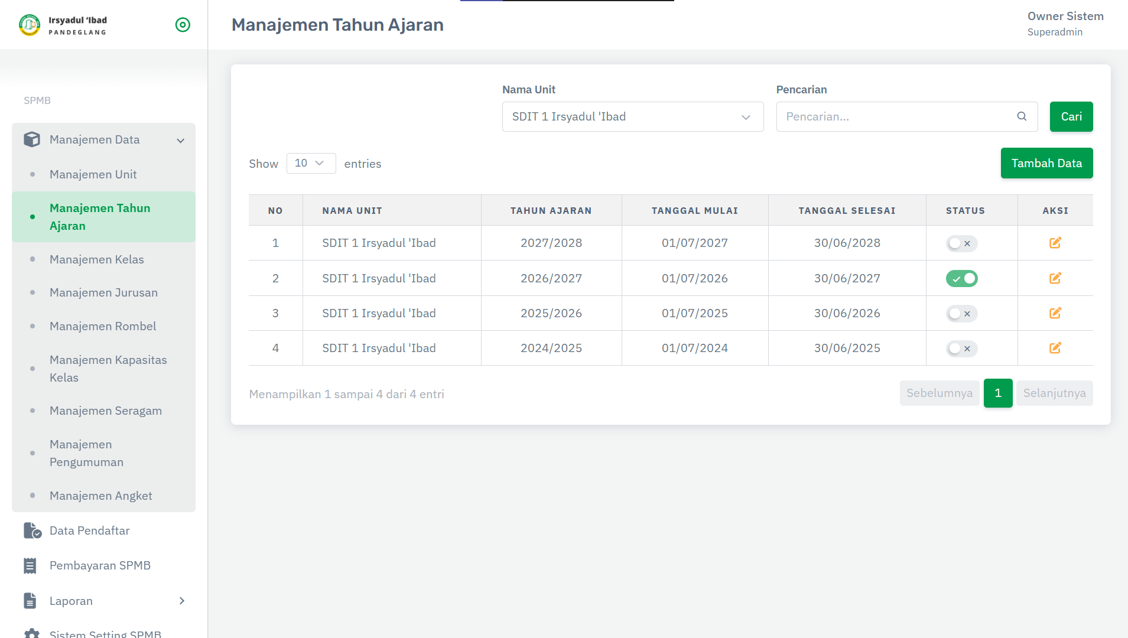Click the Manajemen Data box icon

[x=32, y=139]
